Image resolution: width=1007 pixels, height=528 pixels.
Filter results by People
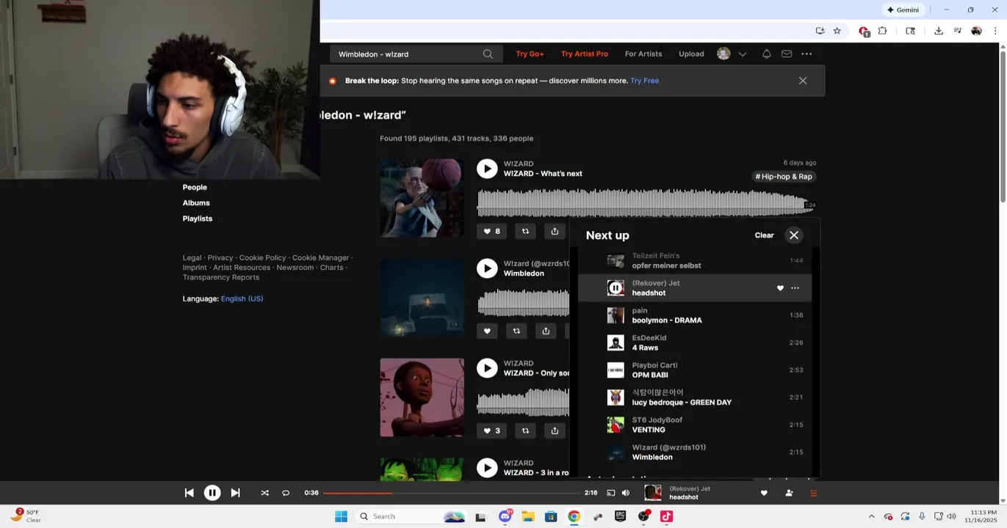coord(195,188)
